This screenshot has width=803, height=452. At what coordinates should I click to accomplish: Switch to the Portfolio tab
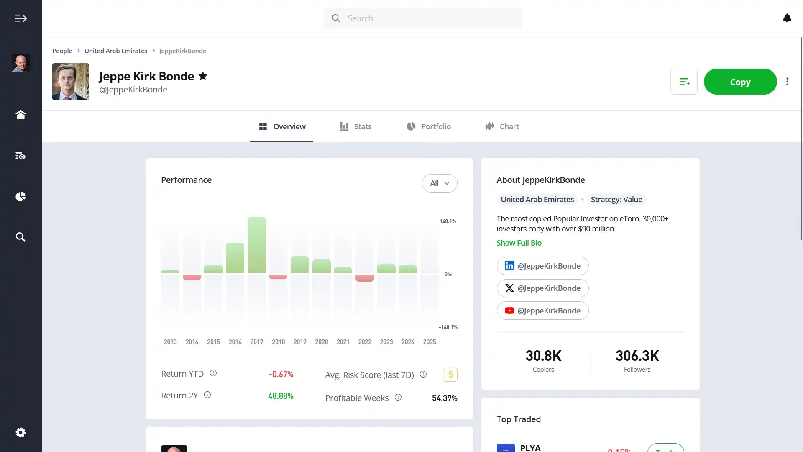coord(429,126)
